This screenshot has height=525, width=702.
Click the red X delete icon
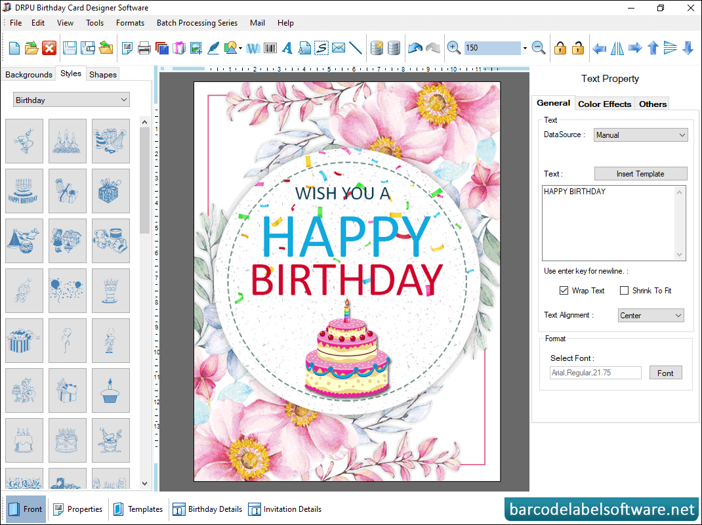pos(49,47)
